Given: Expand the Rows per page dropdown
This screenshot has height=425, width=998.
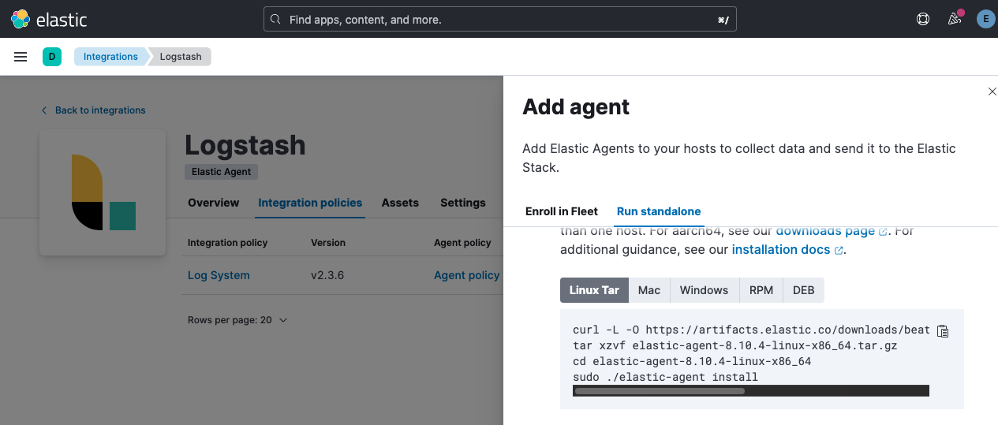Looking at the screenshot, I should [237, 320].
